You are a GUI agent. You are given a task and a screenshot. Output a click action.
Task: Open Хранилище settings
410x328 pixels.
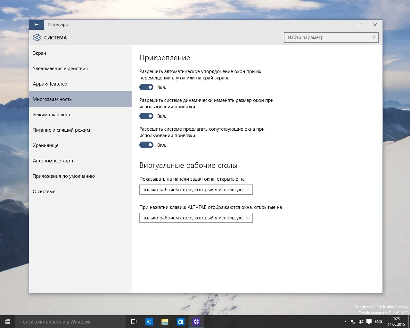click(80, 145)
